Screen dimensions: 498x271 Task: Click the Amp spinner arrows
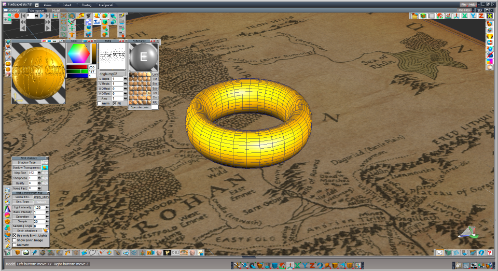coord(125,98)
